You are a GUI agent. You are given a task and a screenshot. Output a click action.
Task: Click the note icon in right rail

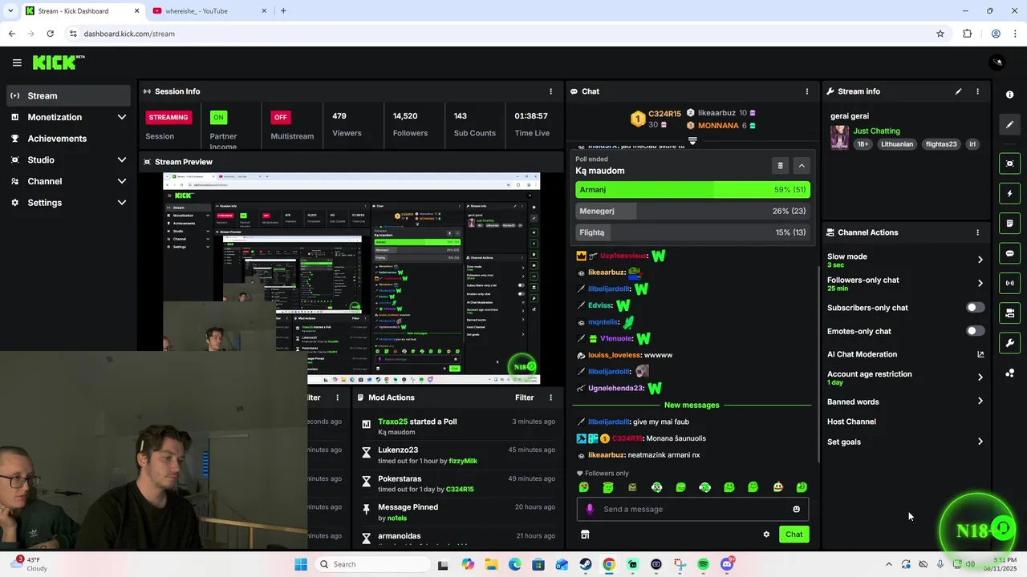[x=1009, y=223]
